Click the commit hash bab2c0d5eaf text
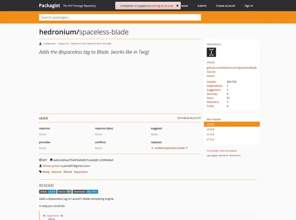Screen dimensions: 296x220 [83, 160]
